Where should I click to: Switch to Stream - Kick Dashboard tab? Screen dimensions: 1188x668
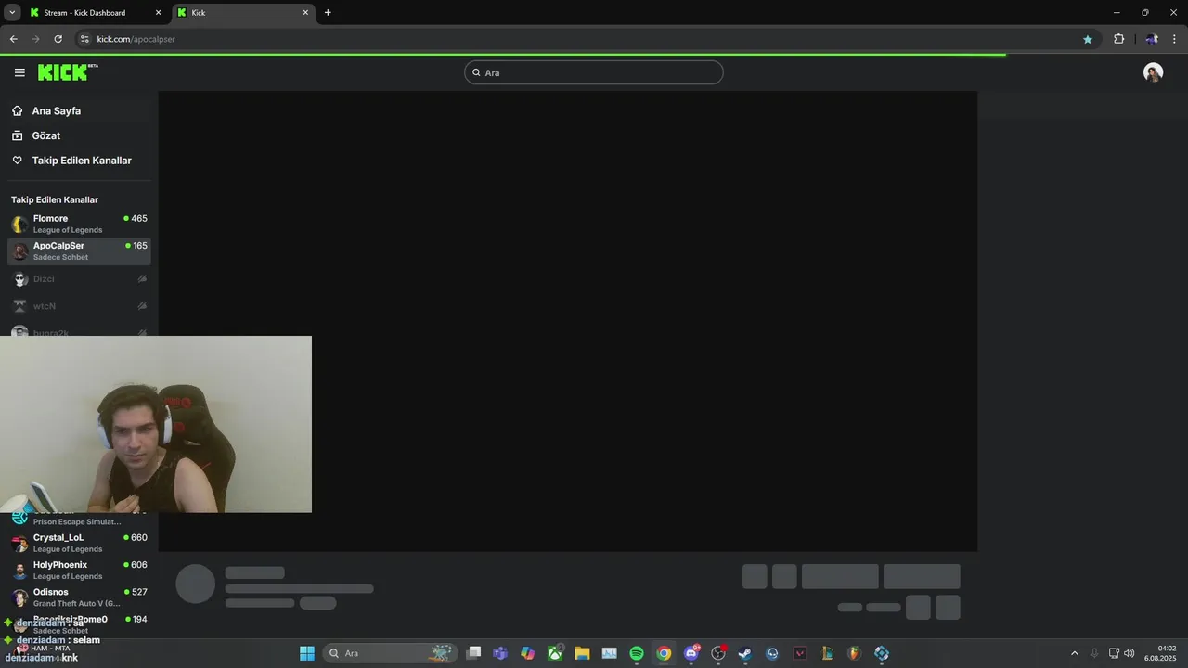click(x=95, y=13)
